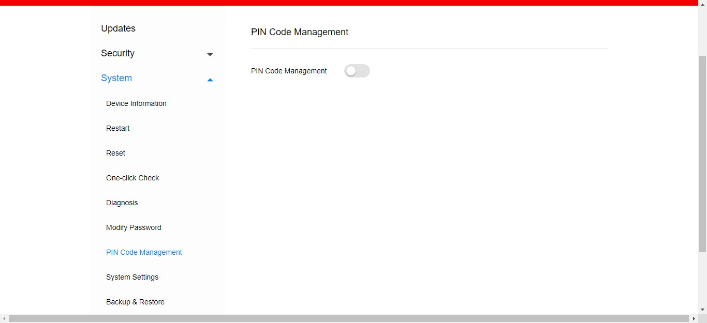Go to Backup & Restore
Screen dimensions: 707x323
pyautogui.click(x=135, y=302)
